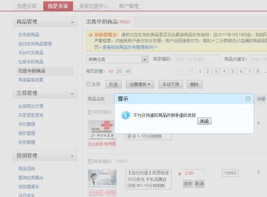
Task: Open the 评价管理 link
Action: pos(27,124)
